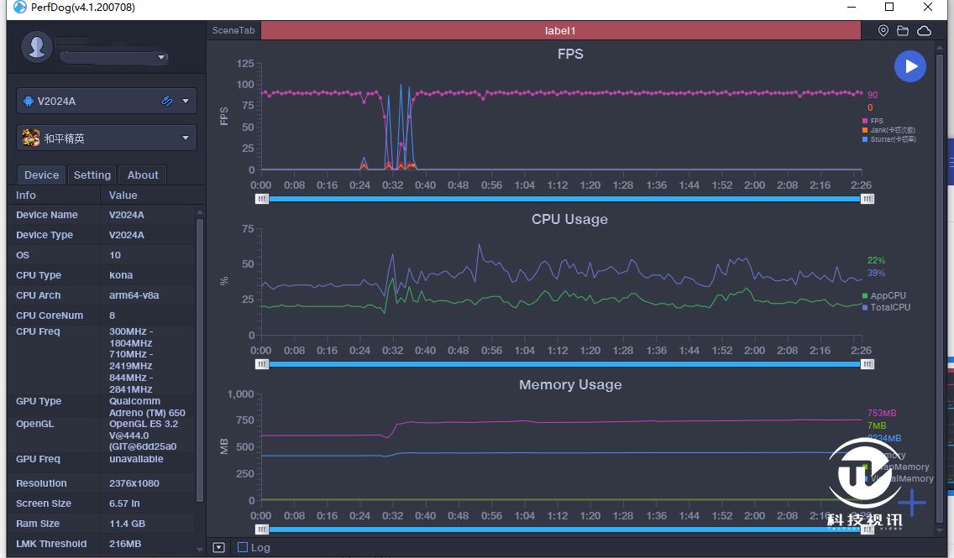Click the location pin icon
Viewport: 954px width, 558px height.
coord(883,31)
